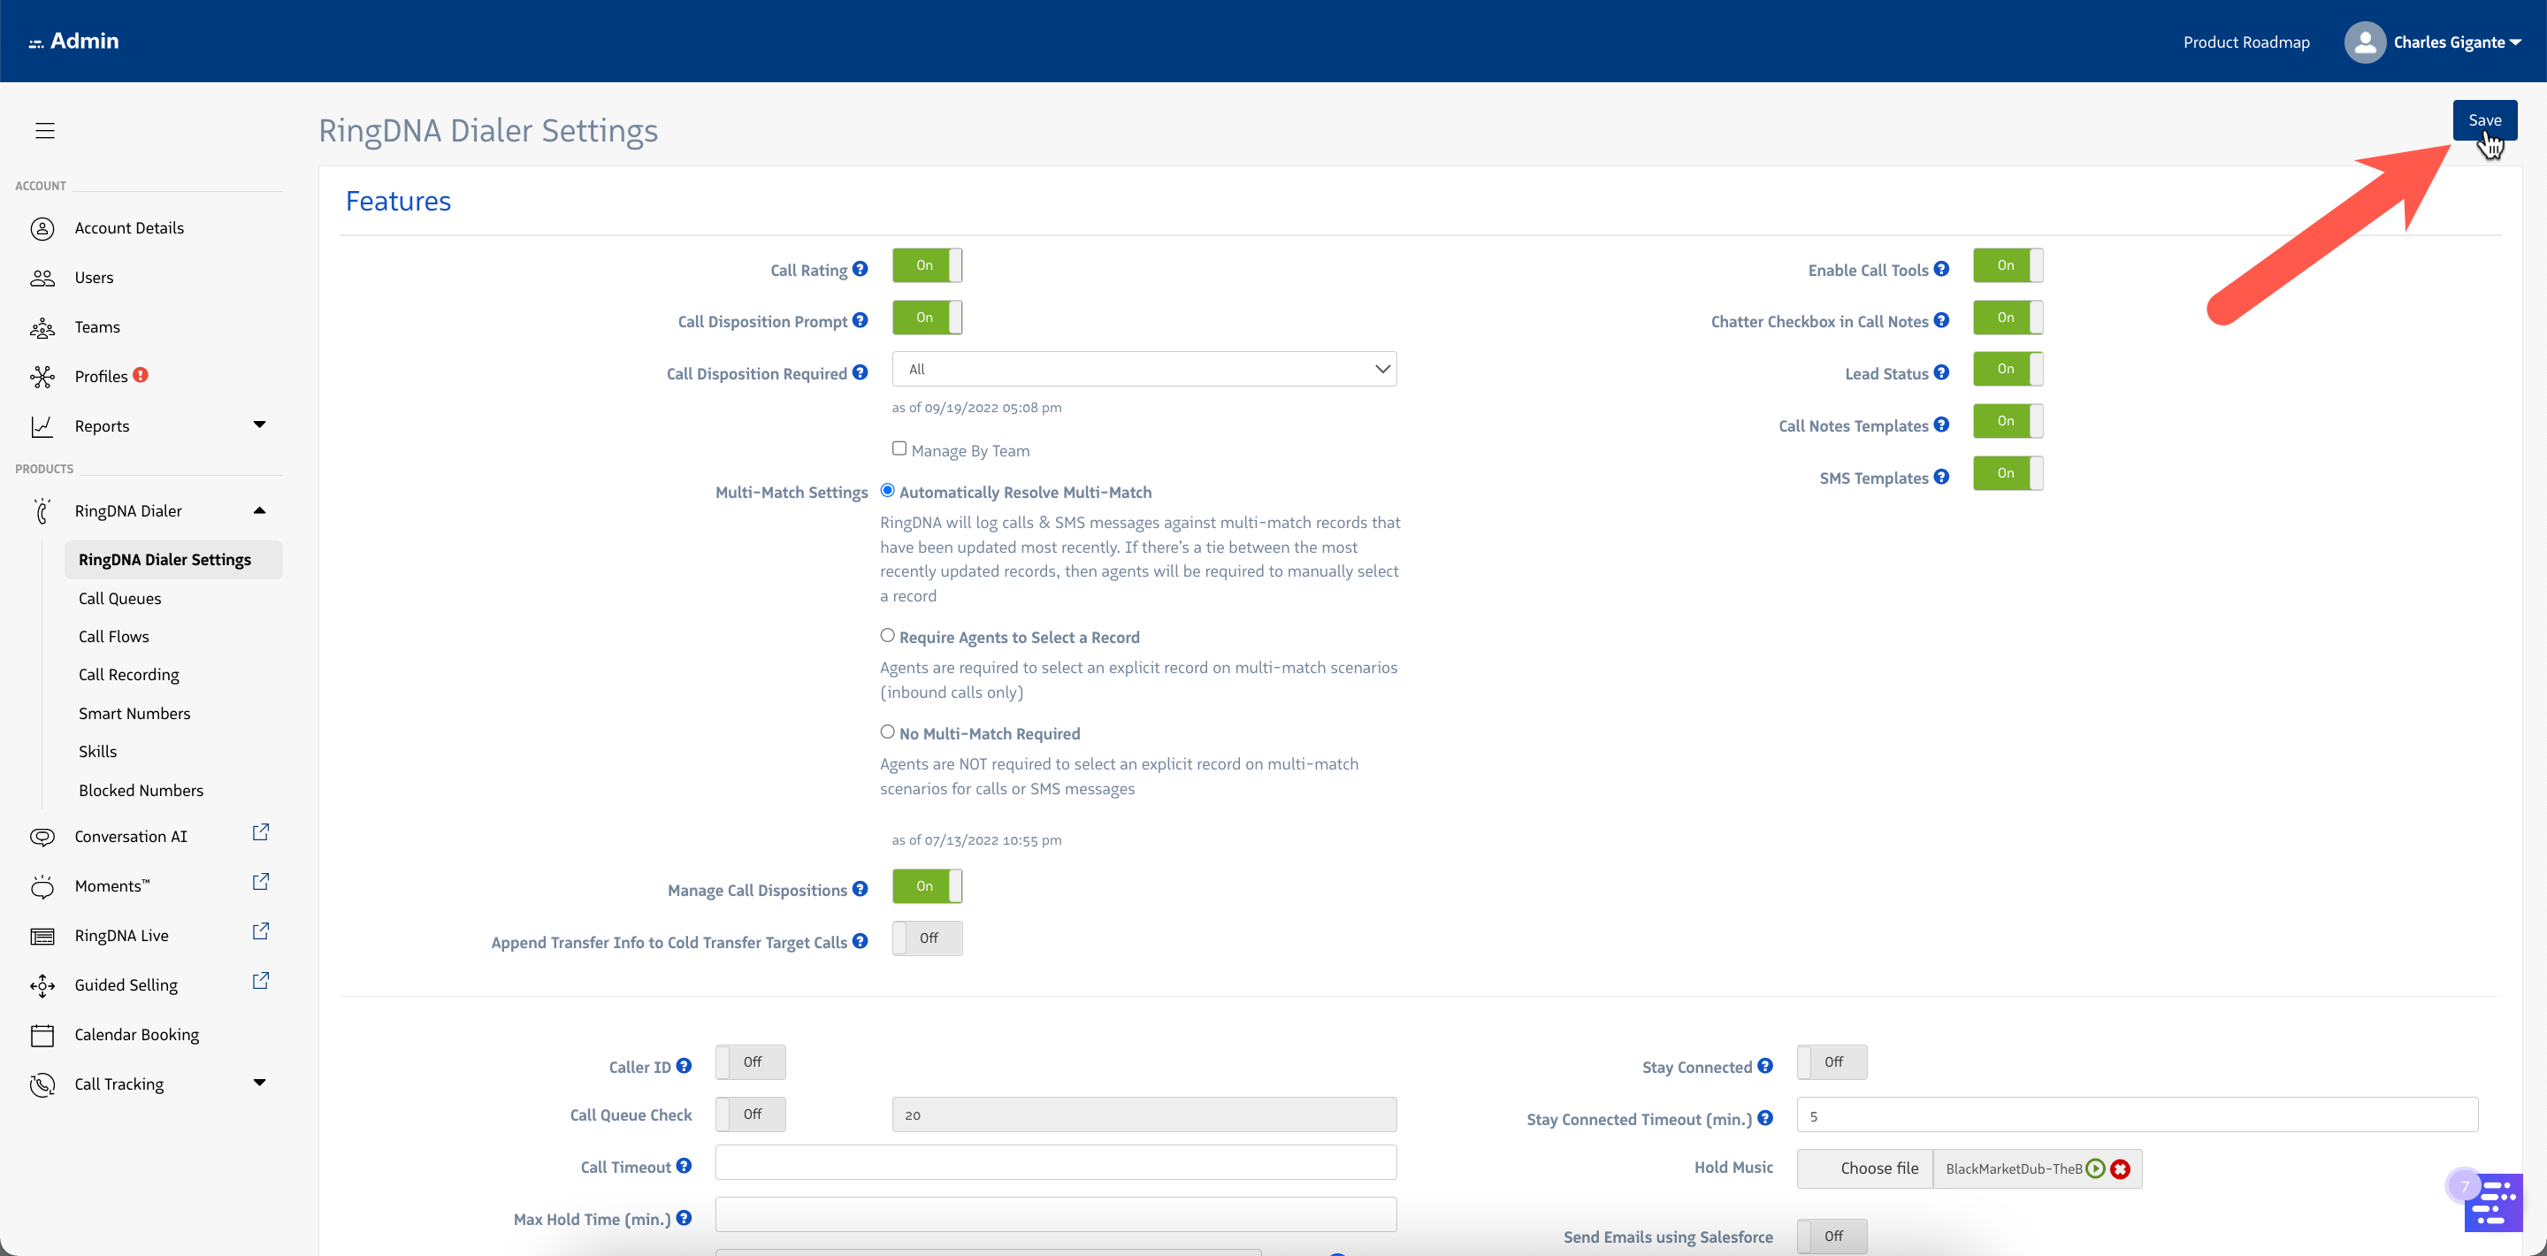
Task: Collapse the RingDNA Dialer section
Action: point(259,510)
